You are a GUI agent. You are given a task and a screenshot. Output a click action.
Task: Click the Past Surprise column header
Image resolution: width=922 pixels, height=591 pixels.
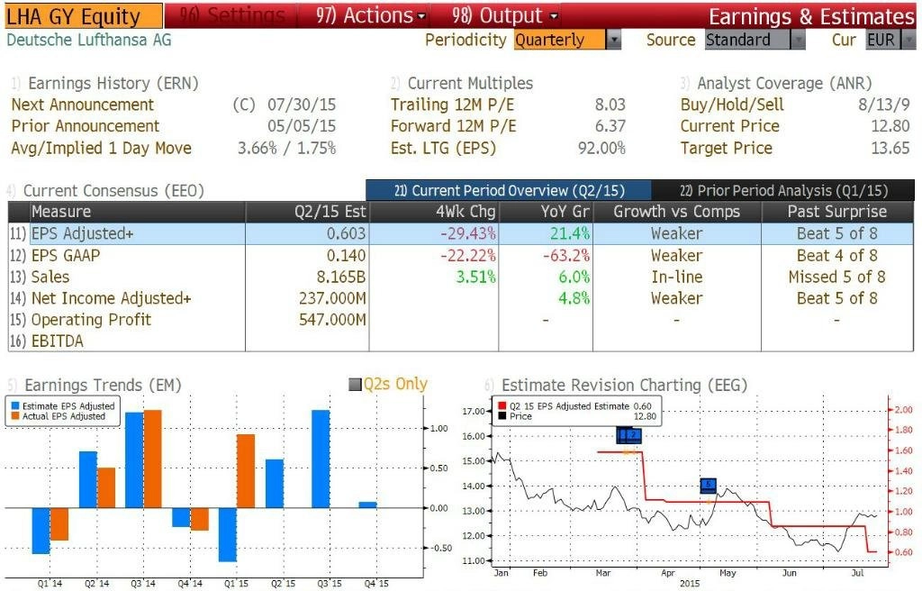[x=837, y=212]
